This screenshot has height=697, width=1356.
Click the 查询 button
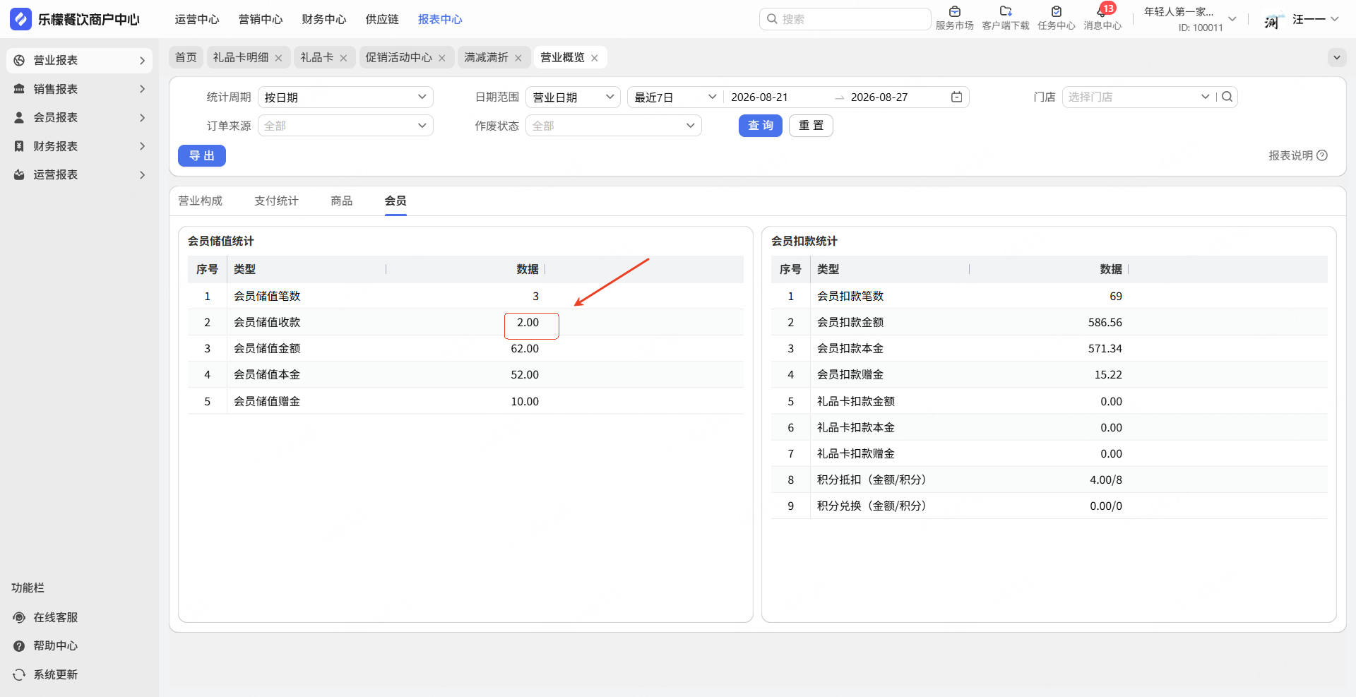coord(761,125)
